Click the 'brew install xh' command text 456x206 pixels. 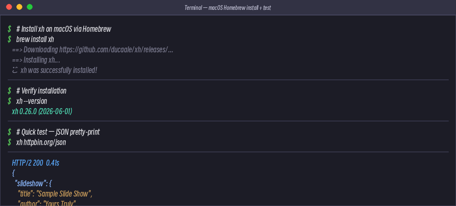(x=35, y=39)
